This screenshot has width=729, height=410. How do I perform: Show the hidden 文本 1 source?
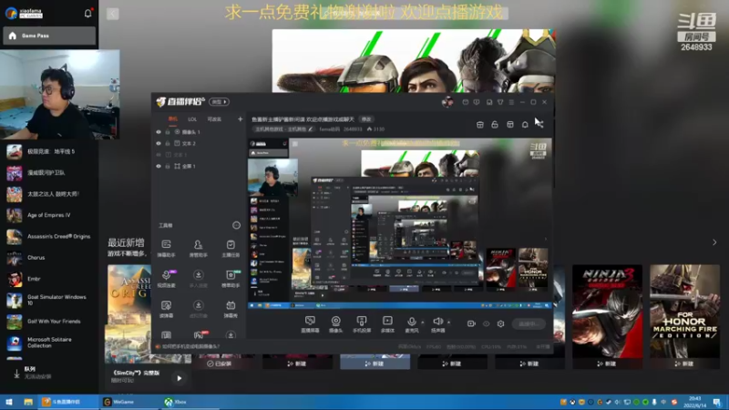click(x=159, y=155)
